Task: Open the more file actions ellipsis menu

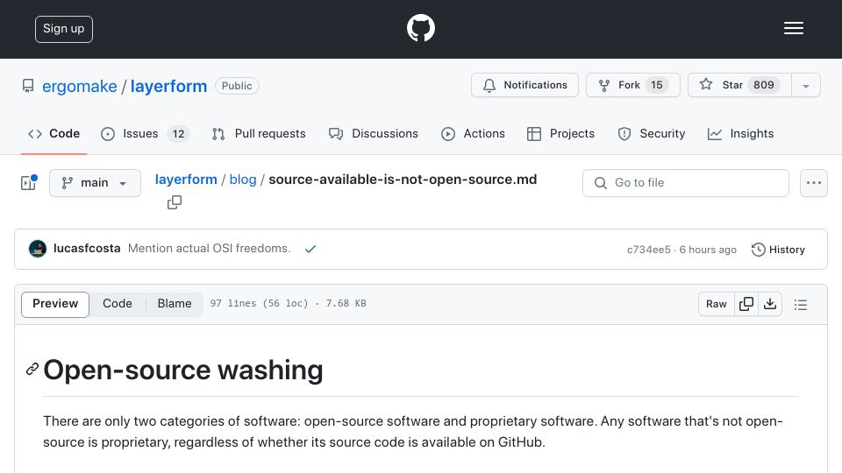Action: tap(814, 183)
